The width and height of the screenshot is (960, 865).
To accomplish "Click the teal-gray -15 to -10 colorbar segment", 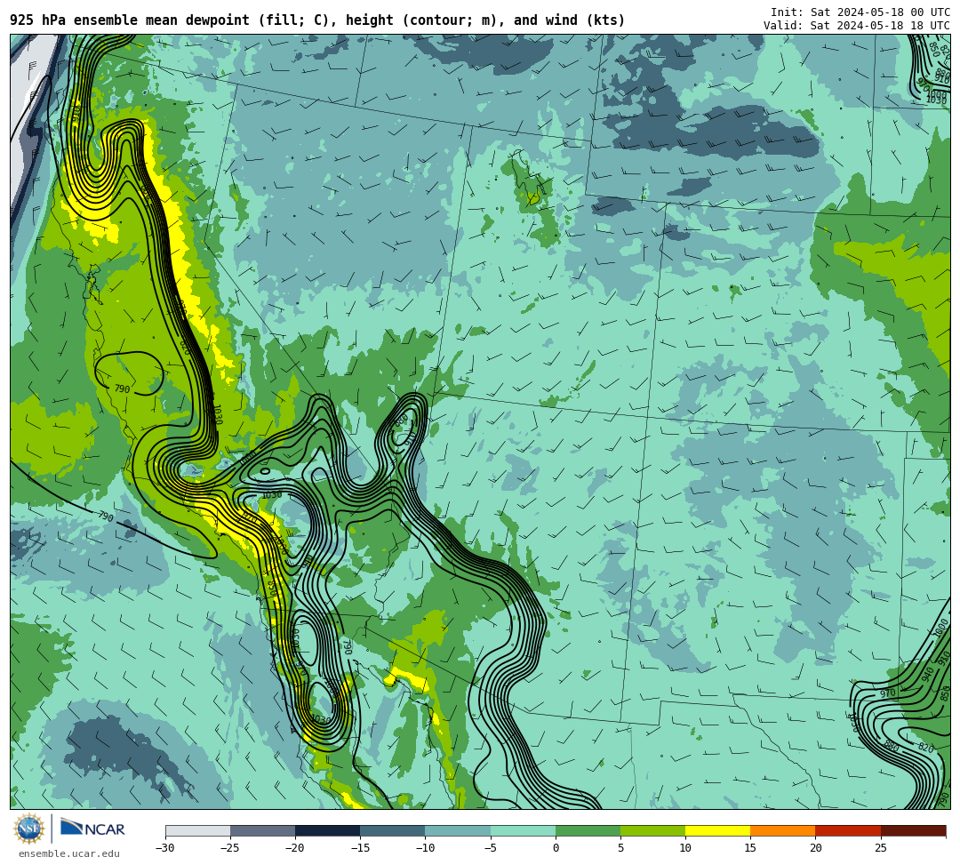I will coord(393,830).
